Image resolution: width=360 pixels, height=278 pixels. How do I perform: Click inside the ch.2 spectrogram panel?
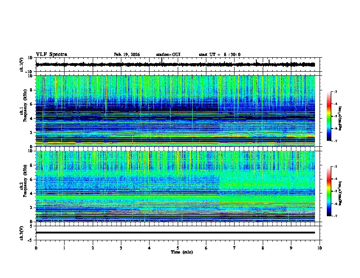(175, 186)
